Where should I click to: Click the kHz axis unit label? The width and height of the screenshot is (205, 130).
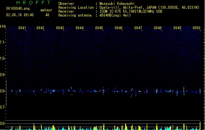coord(3,26)
